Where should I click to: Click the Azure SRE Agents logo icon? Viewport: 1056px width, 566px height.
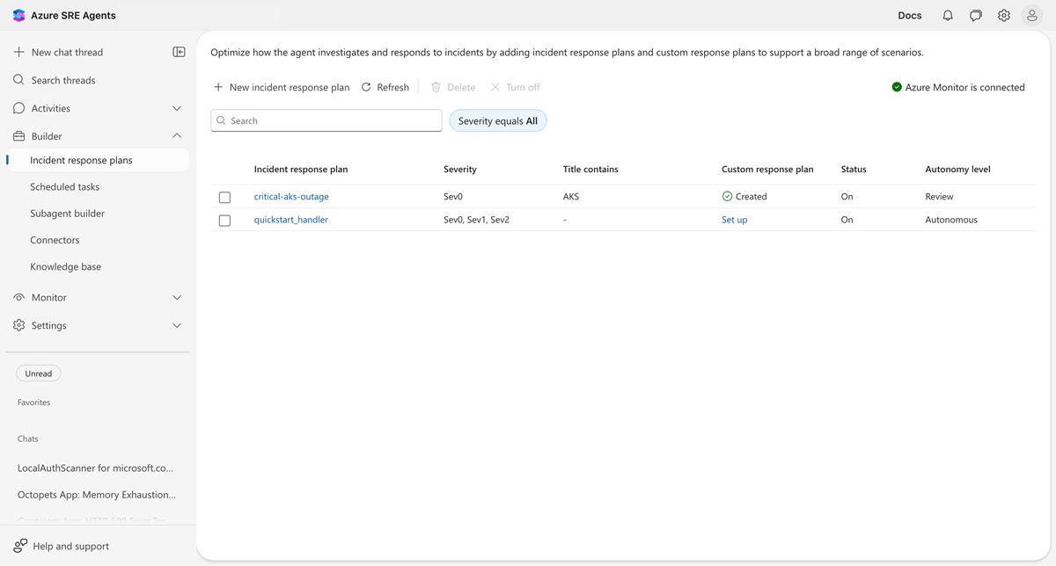tap(18, 16)
